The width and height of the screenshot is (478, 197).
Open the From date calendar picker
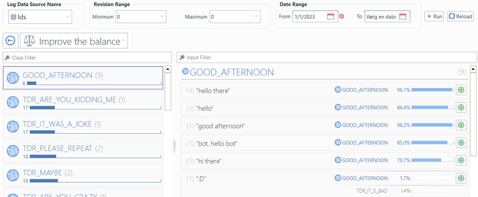[331, 17]
